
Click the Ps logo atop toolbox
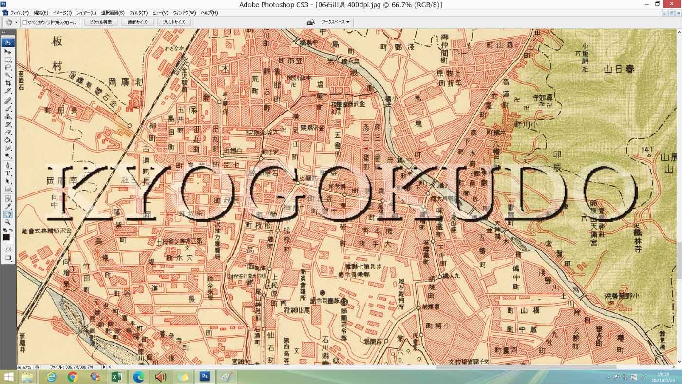[8, 43]
